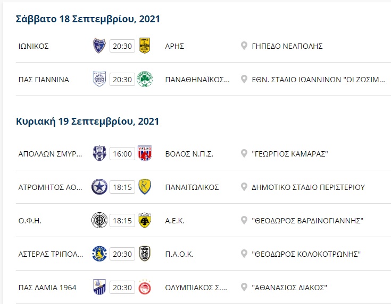Screen dimensions: 391x304
Task: Click the Σάββατο 18 Σεπτεμβρίου date heading
Action: [88, 19]
